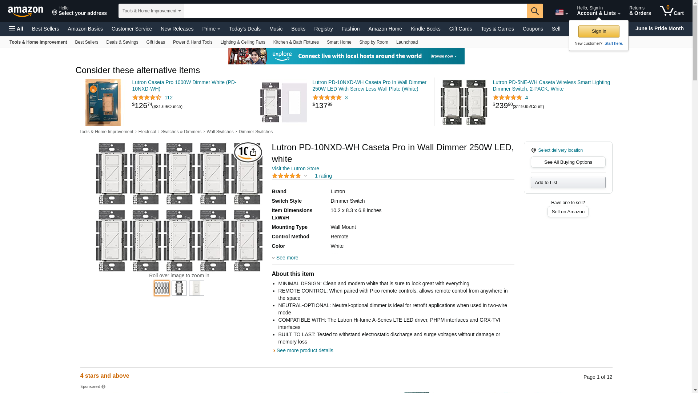Viewport: 698px width, 393px height.
Task: Open the Add to List dropdown
Action: [567, 183]
